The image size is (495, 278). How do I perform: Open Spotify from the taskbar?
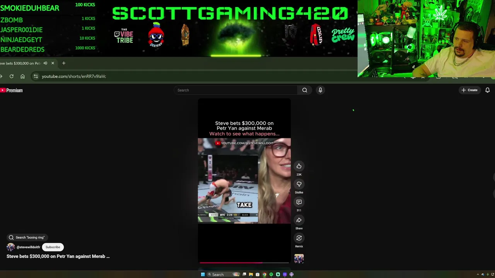pyautogui.click(x=271, y=275)
